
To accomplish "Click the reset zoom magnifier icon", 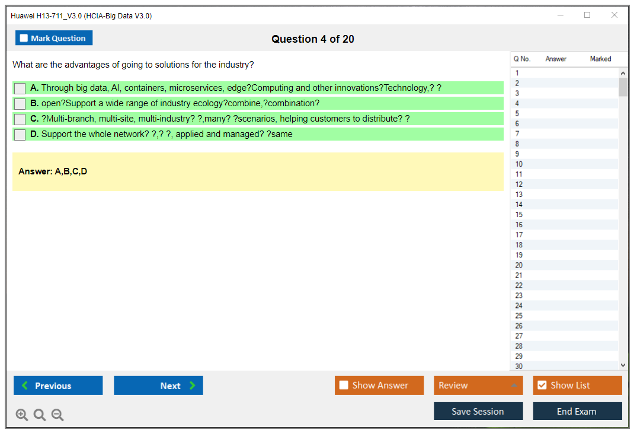I will 40,415.
